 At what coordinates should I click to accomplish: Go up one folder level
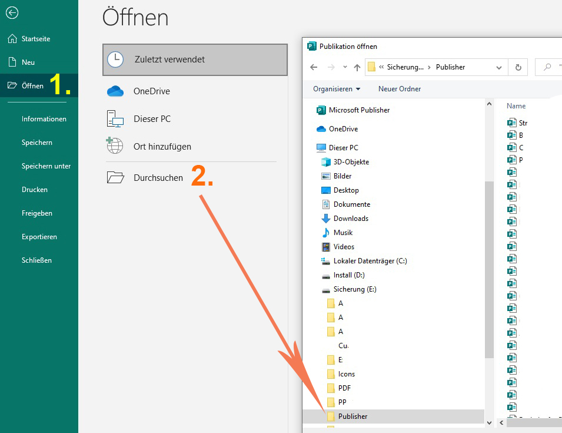357,67
